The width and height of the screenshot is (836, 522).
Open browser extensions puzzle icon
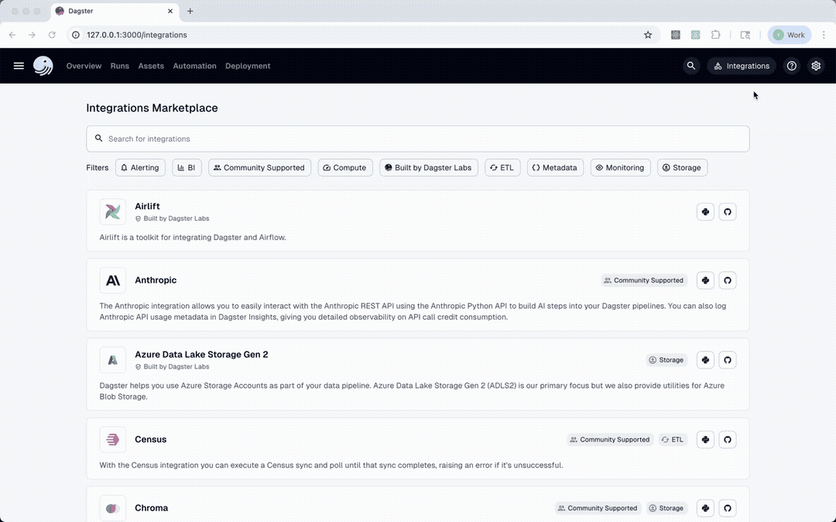[x=715, y=35]
